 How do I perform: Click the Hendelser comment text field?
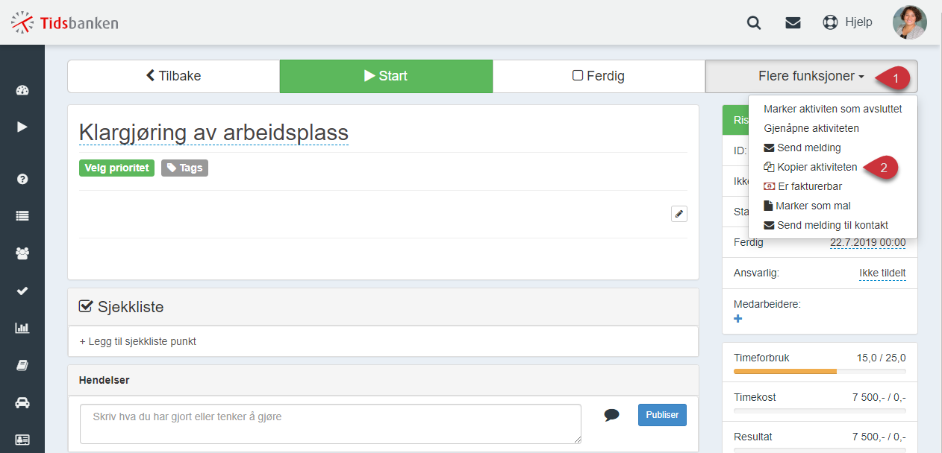[331, 424]
